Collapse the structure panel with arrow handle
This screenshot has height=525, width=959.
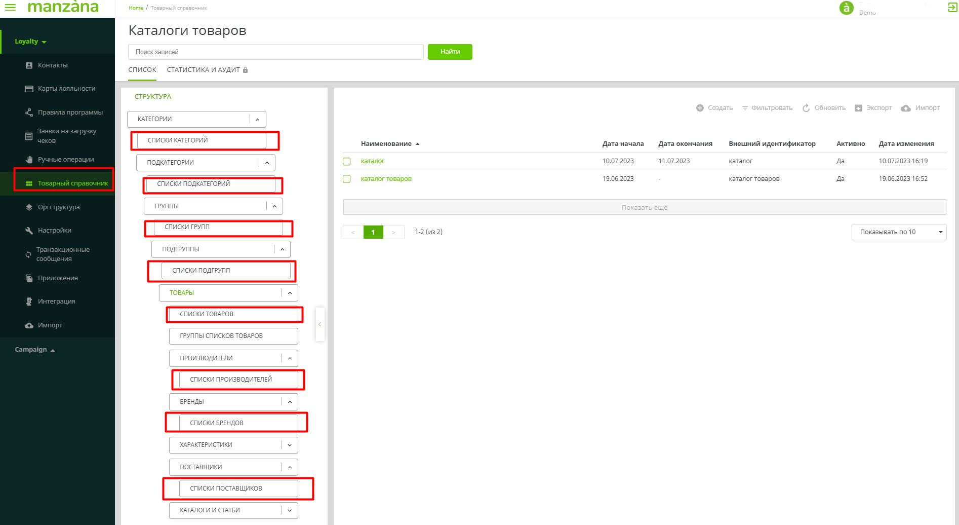tap(319, 324)
